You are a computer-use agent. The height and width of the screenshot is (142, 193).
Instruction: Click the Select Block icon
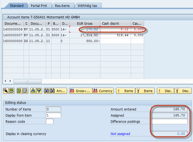(12, 91)
